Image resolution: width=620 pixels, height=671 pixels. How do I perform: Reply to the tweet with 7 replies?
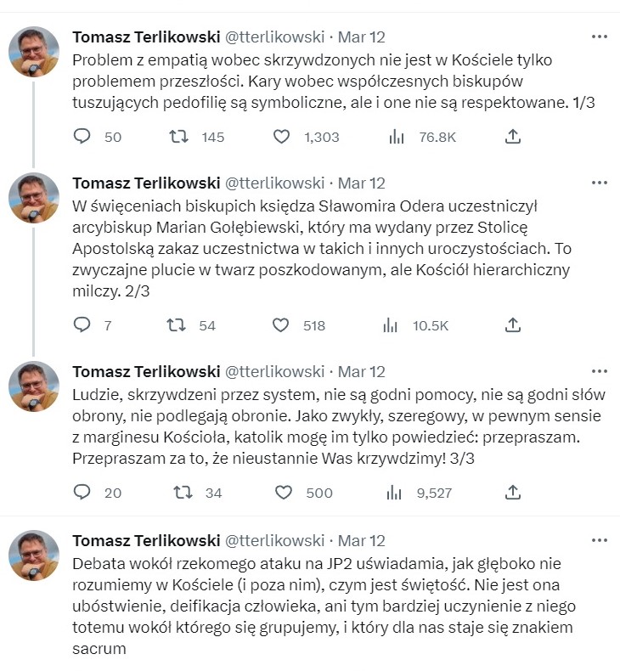[82, 324]
